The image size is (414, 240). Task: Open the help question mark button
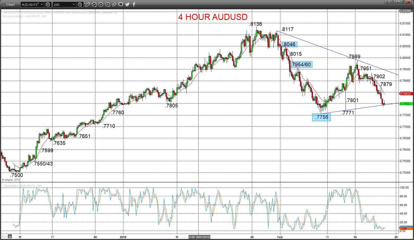click(x=387, y=2)
